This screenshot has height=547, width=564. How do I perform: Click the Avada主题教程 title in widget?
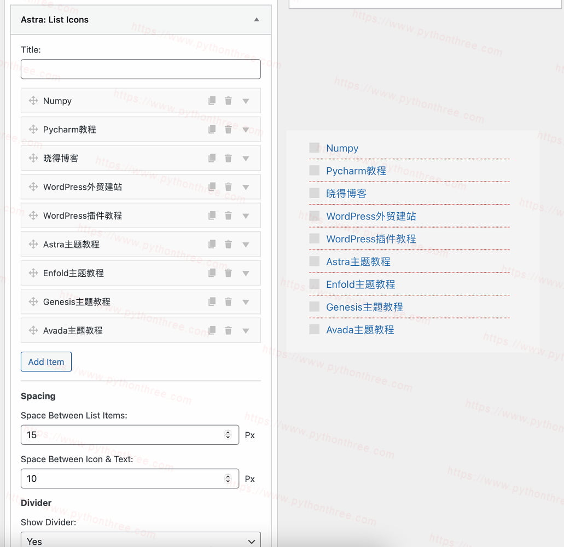point(73,330)
